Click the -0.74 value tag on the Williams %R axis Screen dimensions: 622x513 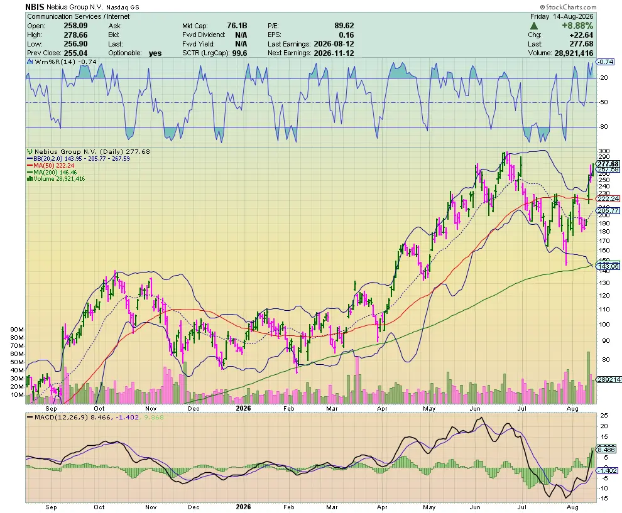pos(606,62)
